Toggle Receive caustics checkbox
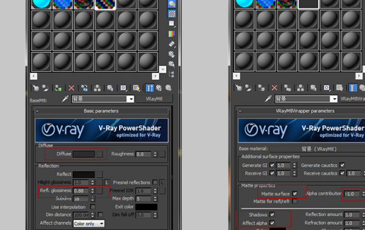 [342, 174]
